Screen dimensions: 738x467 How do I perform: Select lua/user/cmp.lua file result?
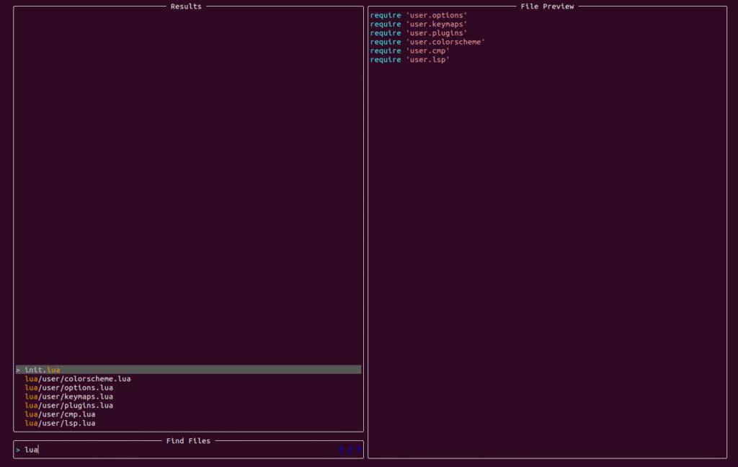[60, 414]
